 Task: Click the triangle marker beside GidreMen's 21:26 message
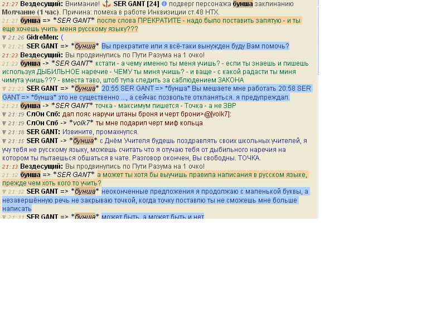coord(4,38)
